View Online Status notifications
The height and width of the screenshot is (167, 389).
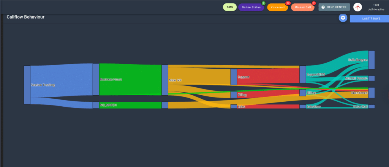click(251, 7)
